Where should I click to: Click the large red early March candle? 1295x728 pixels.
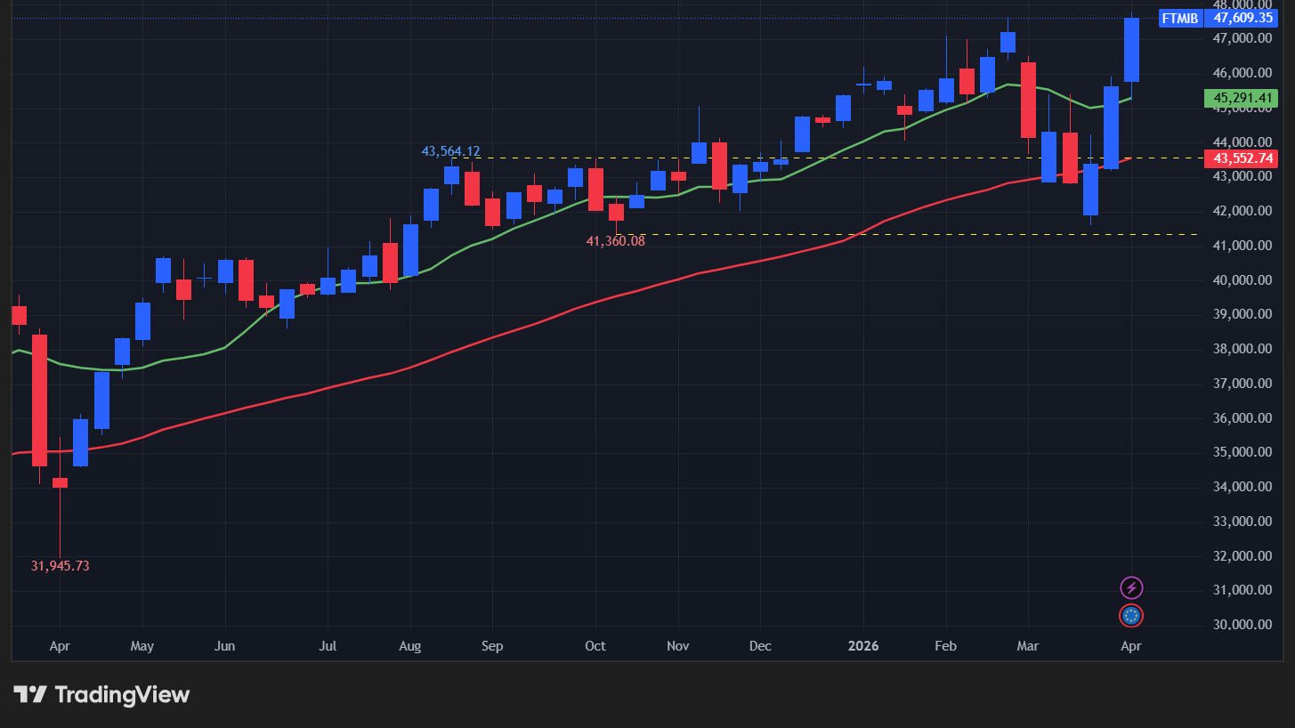tap(1028, 100)
